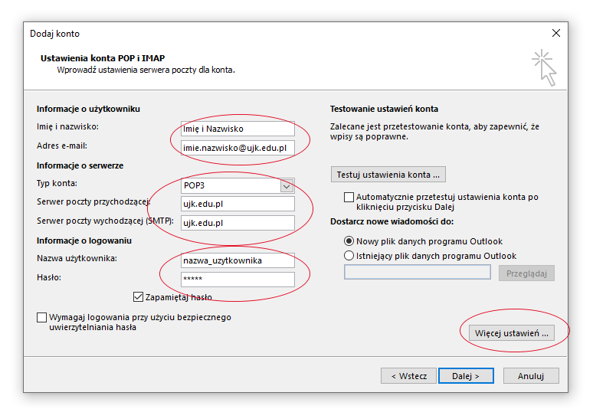Uncheck the Zapamiętaj hasło checkbox
Image resolution: width=593 pixels, height=409 pixels.
139,297
